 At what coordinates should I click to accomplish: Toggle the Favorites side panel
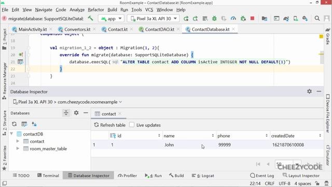point(5,158)
